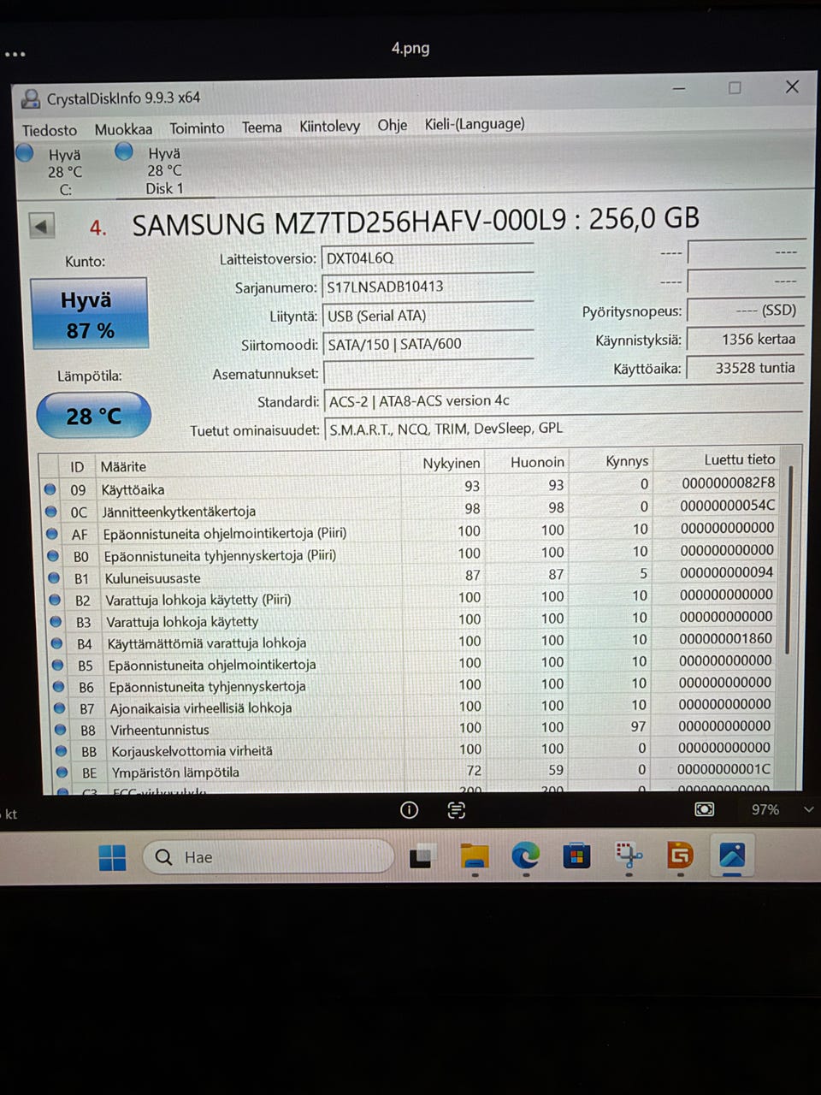Open the Kieli-(Language) menu

point(475,124)
